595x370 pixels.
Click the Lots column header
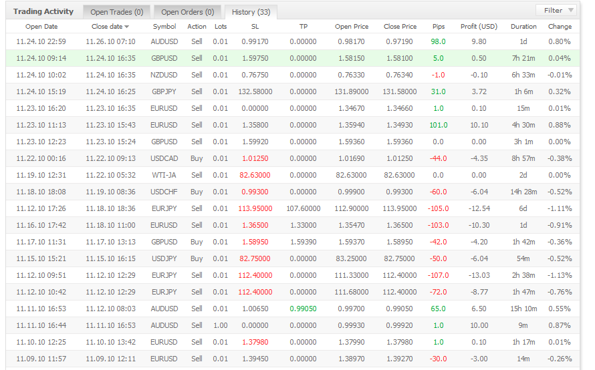tap(221, 27)
